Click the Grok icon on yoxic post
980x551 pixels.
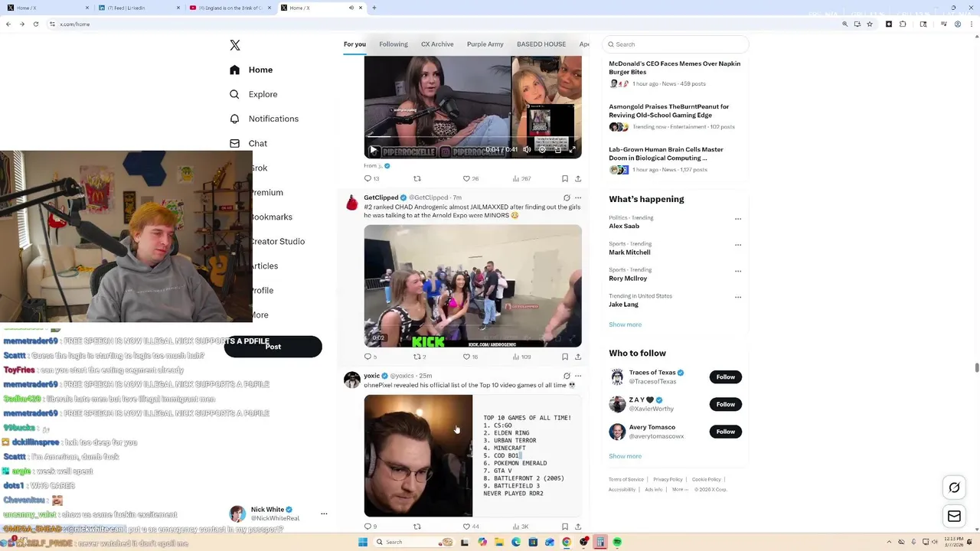pyautogui.click(x=567, y=376)
